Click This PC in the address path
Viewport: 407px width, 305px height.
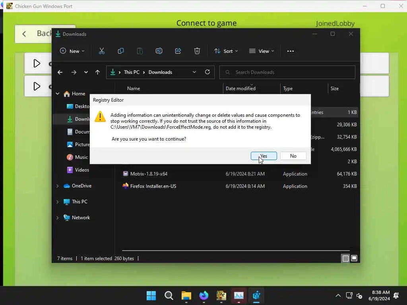click(x=132, y=72)
